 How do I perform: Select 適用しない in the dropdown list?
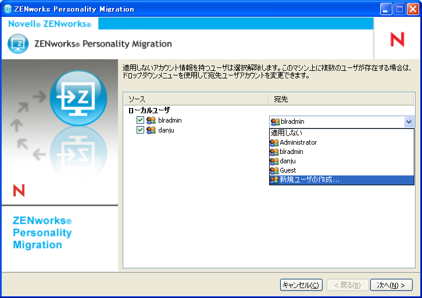tap(342, 133)
